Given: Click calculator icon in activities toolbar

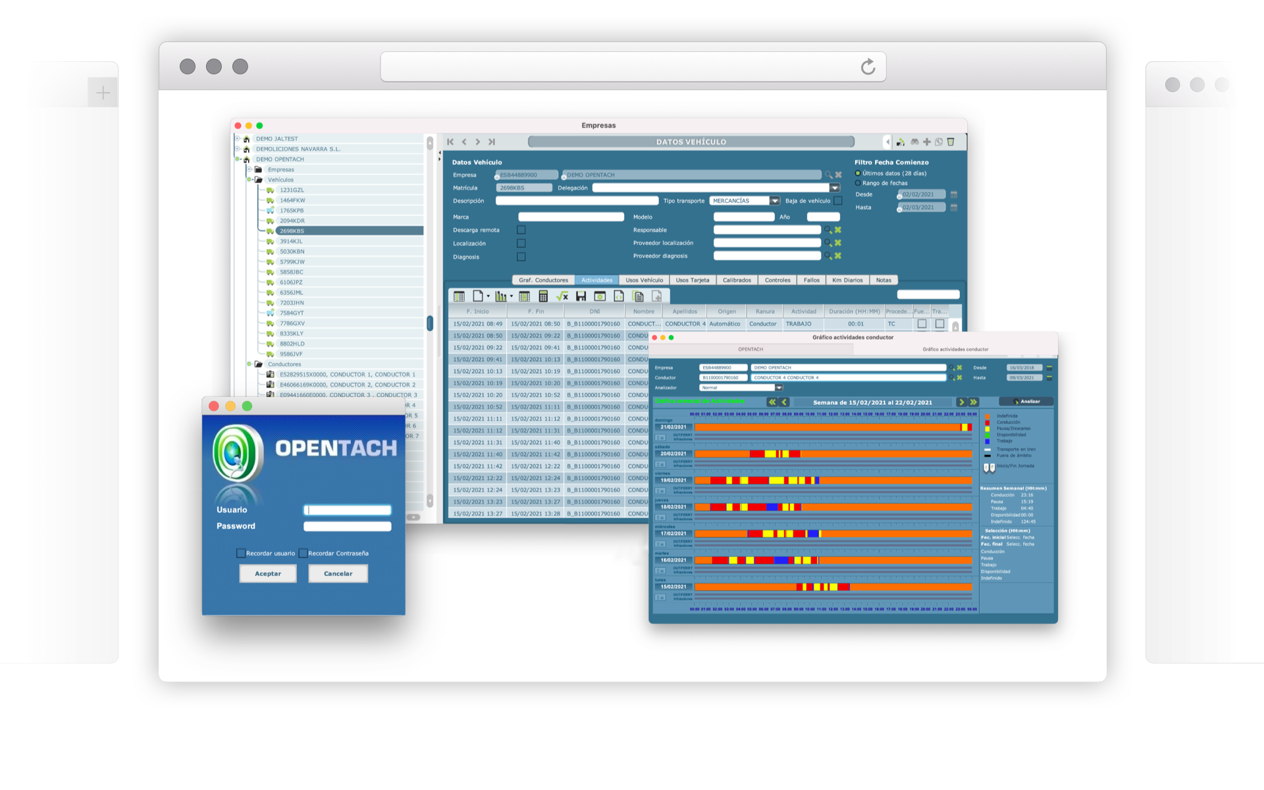Looking at the screenshot, I should (543, 296).
